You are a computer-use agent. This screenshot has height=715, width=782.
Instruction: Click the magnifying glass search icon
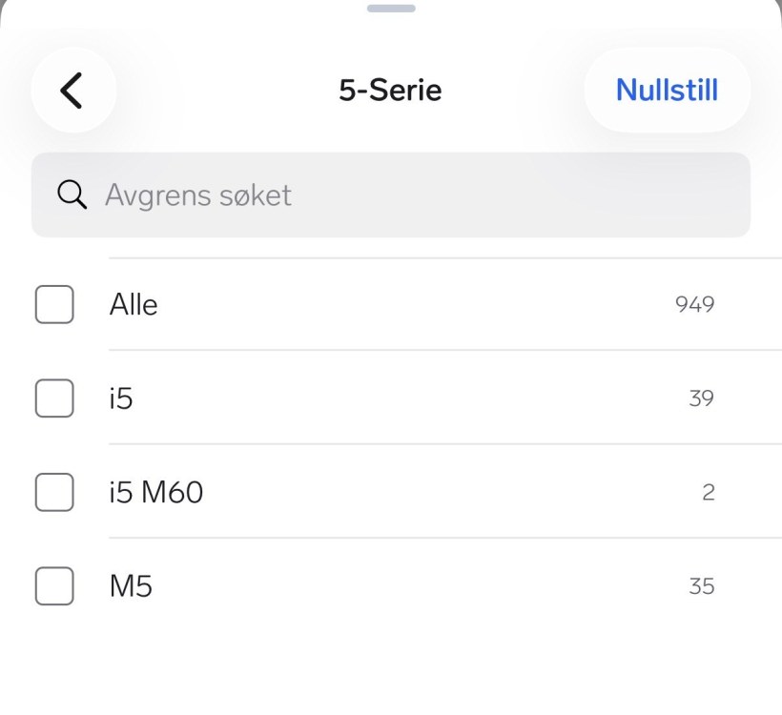pyautogui.click(x=72, y=194)
